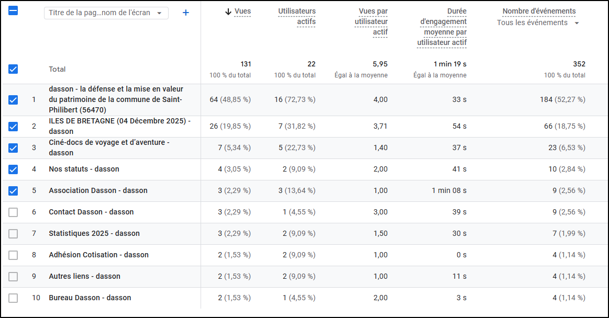
Task: Expand the Tous les événements dropdown
Action: (538, 23)
